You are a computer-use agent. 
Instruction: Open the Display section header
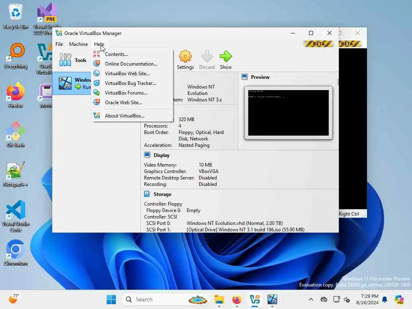[x=161, y=155]
